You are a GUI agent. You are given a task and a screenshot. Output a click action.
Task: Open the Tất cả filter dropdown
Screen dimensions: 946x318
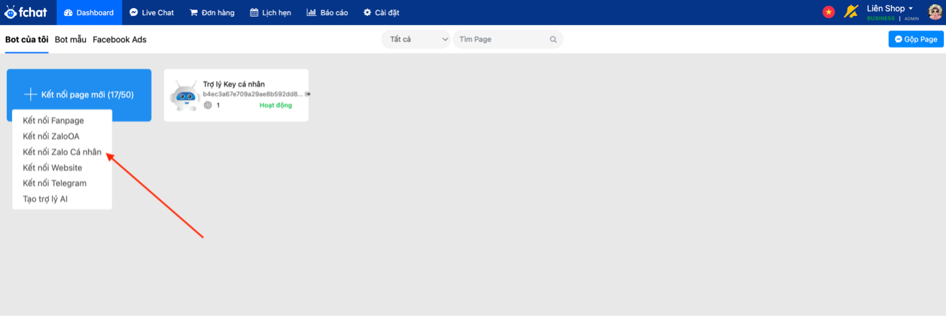[x=415, y=40]
